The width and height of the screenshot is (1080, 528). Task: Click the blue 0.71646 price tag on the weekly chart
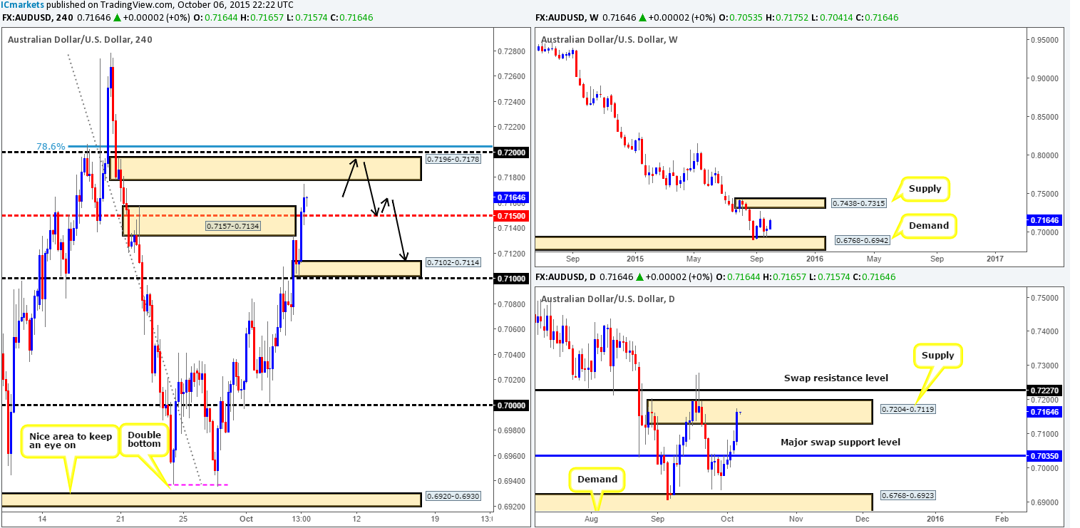point(1044,221)
